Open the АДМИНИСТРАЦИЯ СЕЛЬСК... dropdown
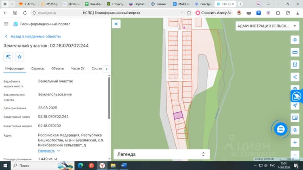Viewport: 303px width, 170px height. click(x=267, y=26)
